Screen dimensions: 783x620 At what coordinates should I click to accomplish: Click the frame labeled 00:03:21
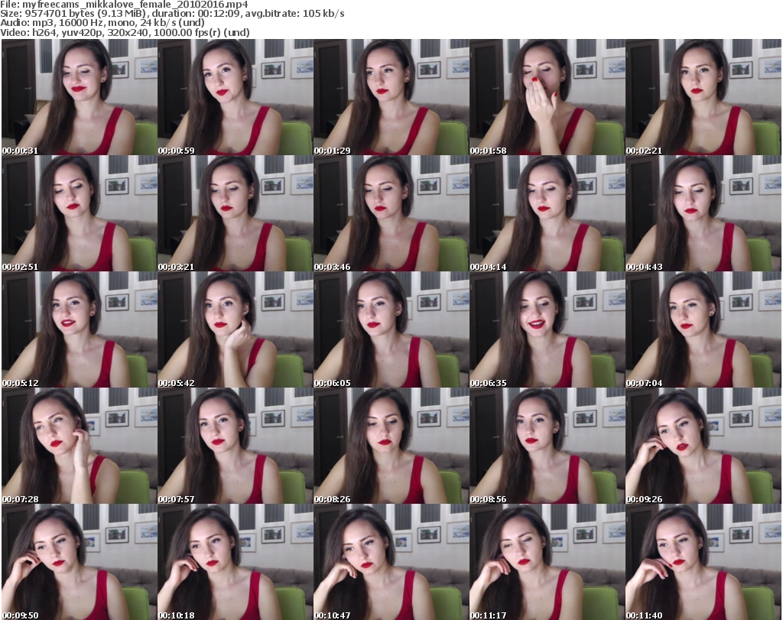(236, 213)
